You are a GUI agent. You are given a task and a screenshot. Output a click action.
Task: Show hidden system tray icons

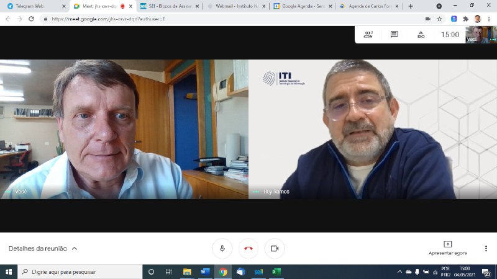click(x=399, y=272)
